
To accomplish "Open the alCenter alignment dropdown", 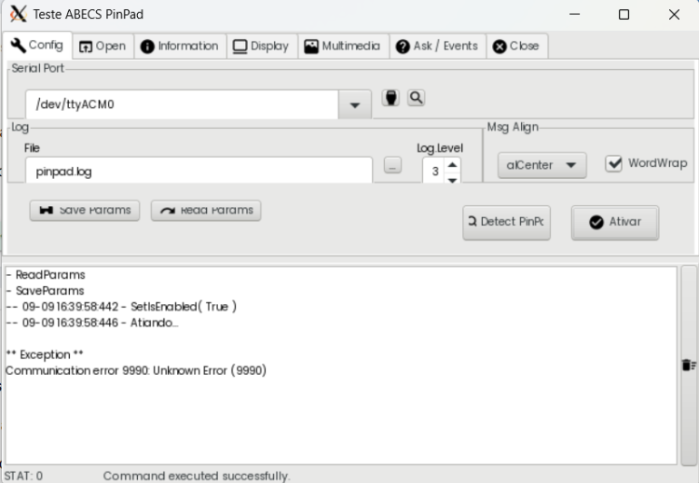I will (541, 165).
